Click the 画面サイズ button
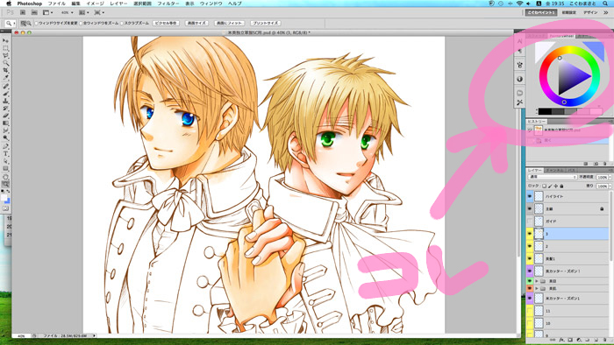The height and width of the screenshot is (345, 614). 196,24
